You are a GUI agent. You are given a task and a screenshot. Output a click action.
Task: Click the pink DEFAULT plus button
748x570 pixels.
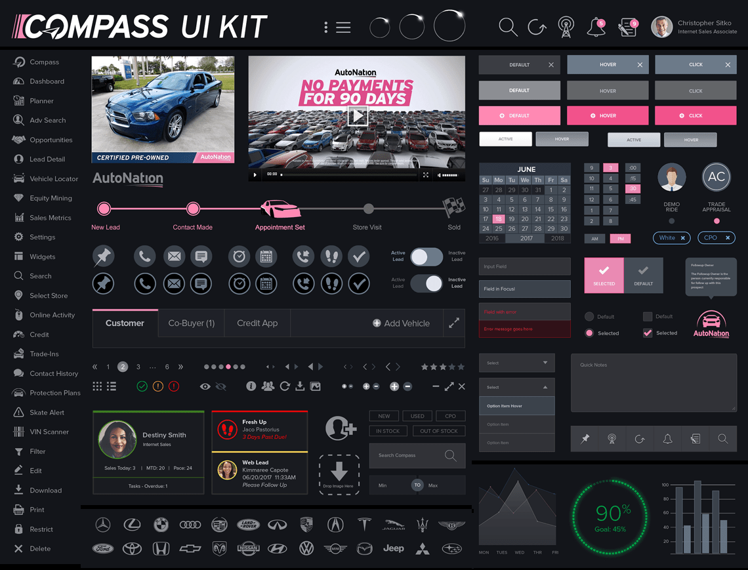(x=520, y=115)
